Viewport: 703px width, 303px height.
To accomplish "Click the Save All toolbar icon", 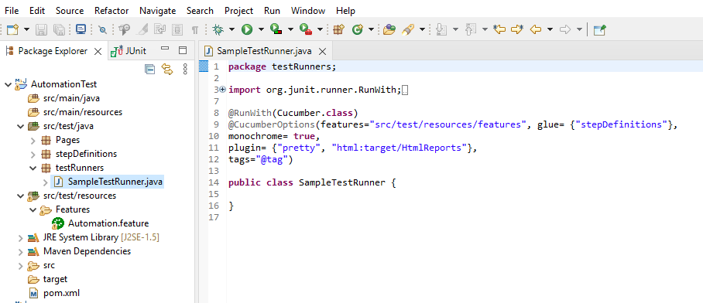I will pos(59,29).
